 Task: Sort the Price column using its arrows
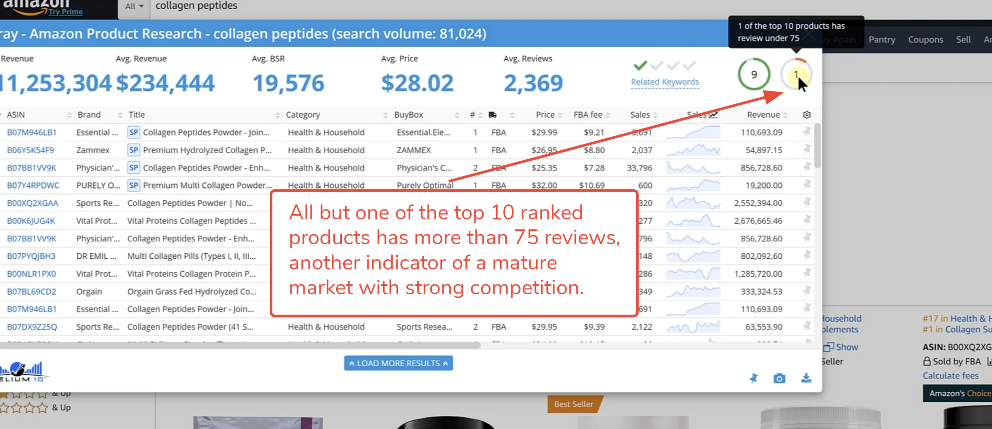pos(559,115)
